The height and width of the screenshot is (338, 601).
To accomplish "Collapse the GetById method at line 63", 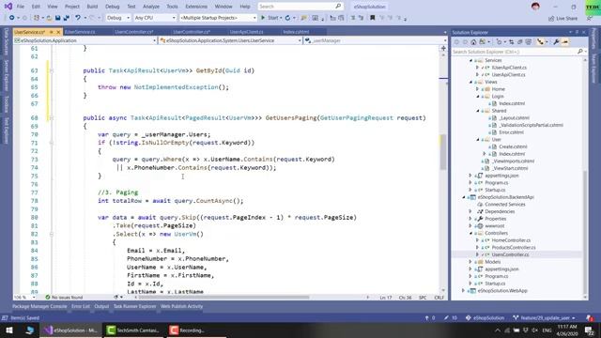I will [x=52, y=71].
